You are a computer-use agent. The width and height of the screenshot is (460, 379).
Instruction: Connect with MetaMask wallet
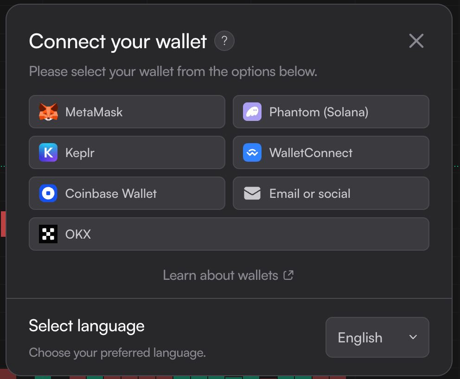click(x=127, y=112)
